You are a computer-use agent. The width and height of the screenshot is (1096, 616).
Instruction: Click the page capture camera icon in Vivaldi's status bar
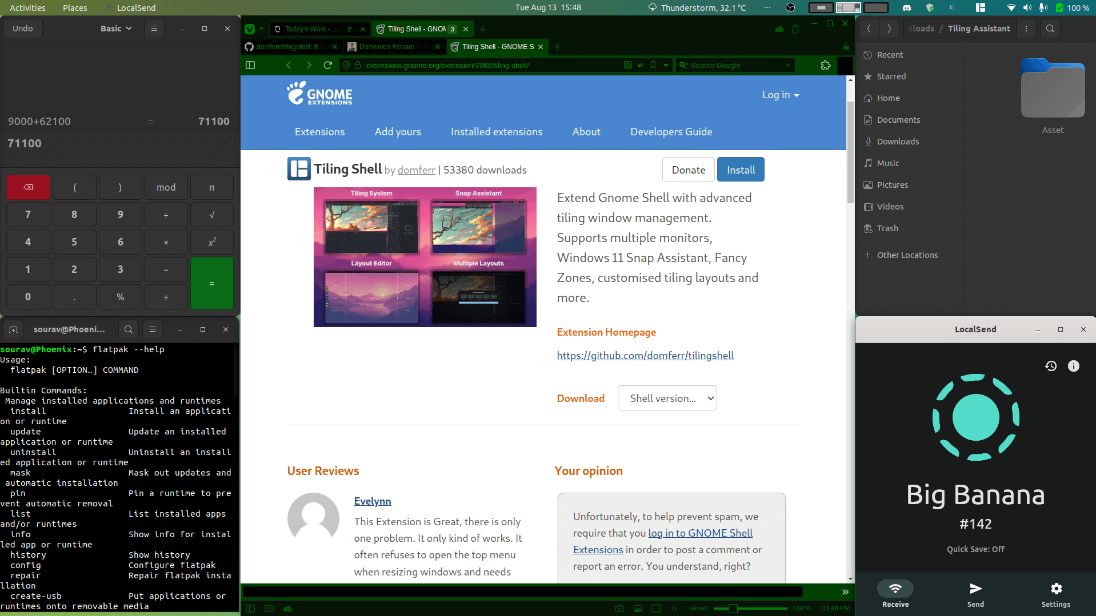pos(619,609)
